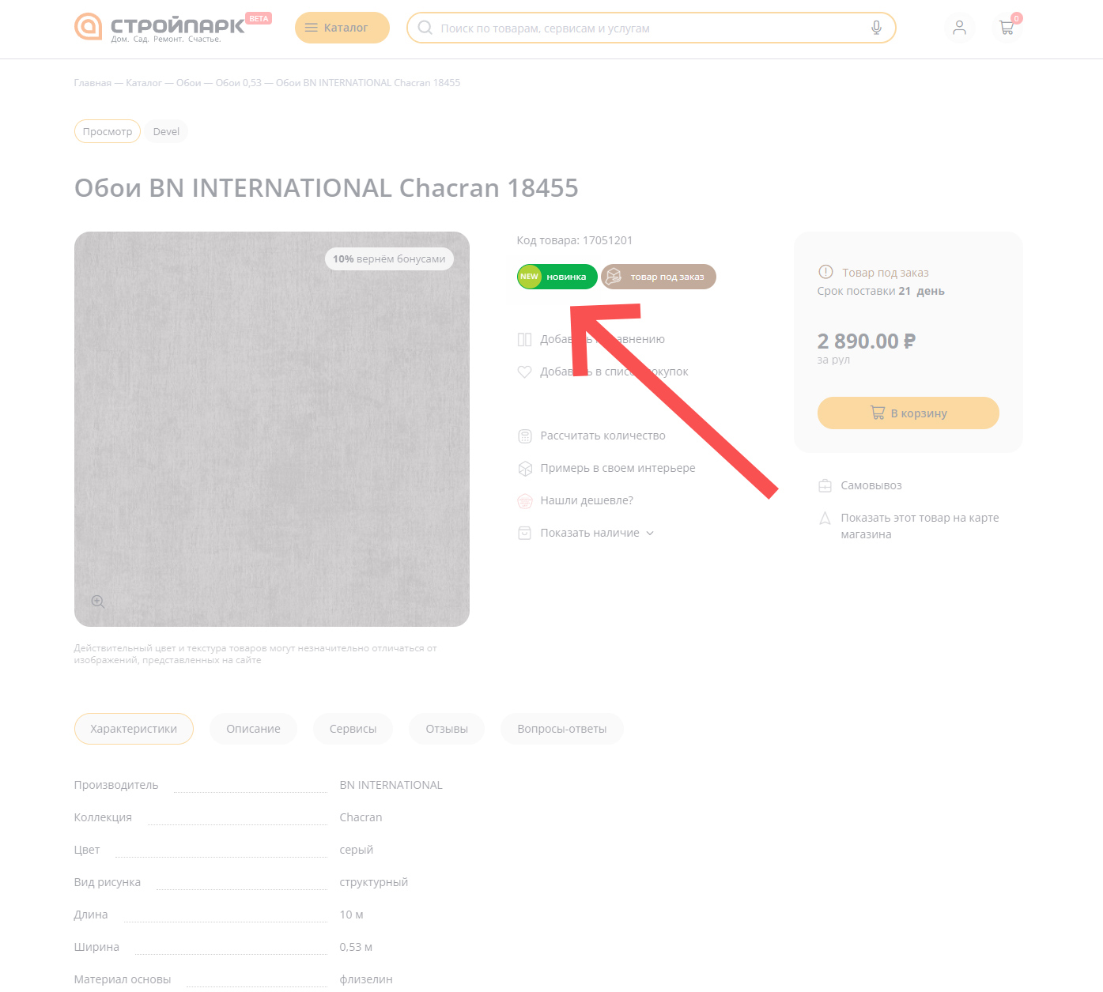Click the 3D cube try-in-interior icon
This screenshot has height=992, width=1103.
[x=524, y=468]
